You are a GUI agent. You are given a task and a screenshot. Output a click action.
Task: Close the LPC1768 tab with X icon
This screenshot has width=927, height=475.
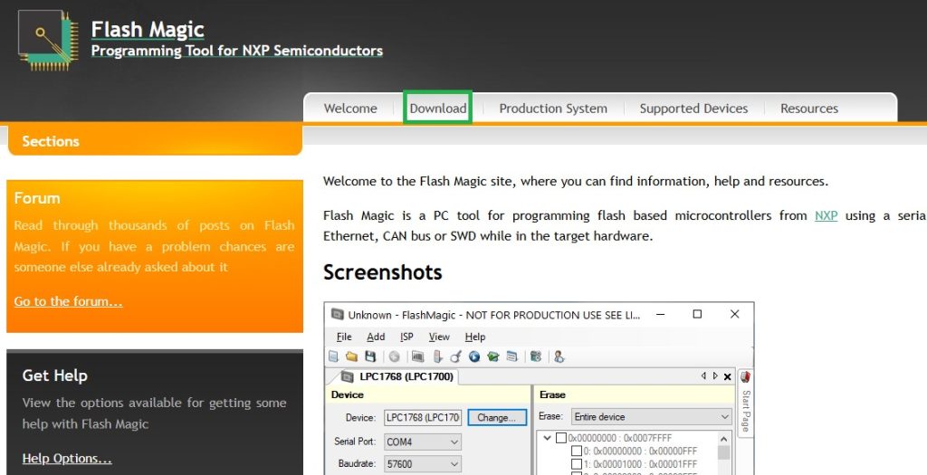pos(727,376)
